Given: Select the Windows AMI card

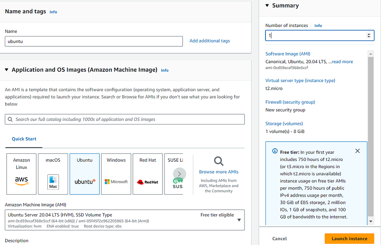Looking at the screenshot, I should (x=116, y=174).
